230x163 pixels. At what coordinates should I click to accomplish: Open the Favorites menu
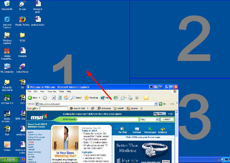click(x=52, y=91)
